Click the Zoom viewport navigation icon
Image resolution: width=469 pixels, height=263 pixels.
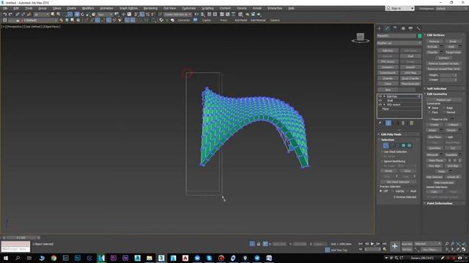pos(447,244)
